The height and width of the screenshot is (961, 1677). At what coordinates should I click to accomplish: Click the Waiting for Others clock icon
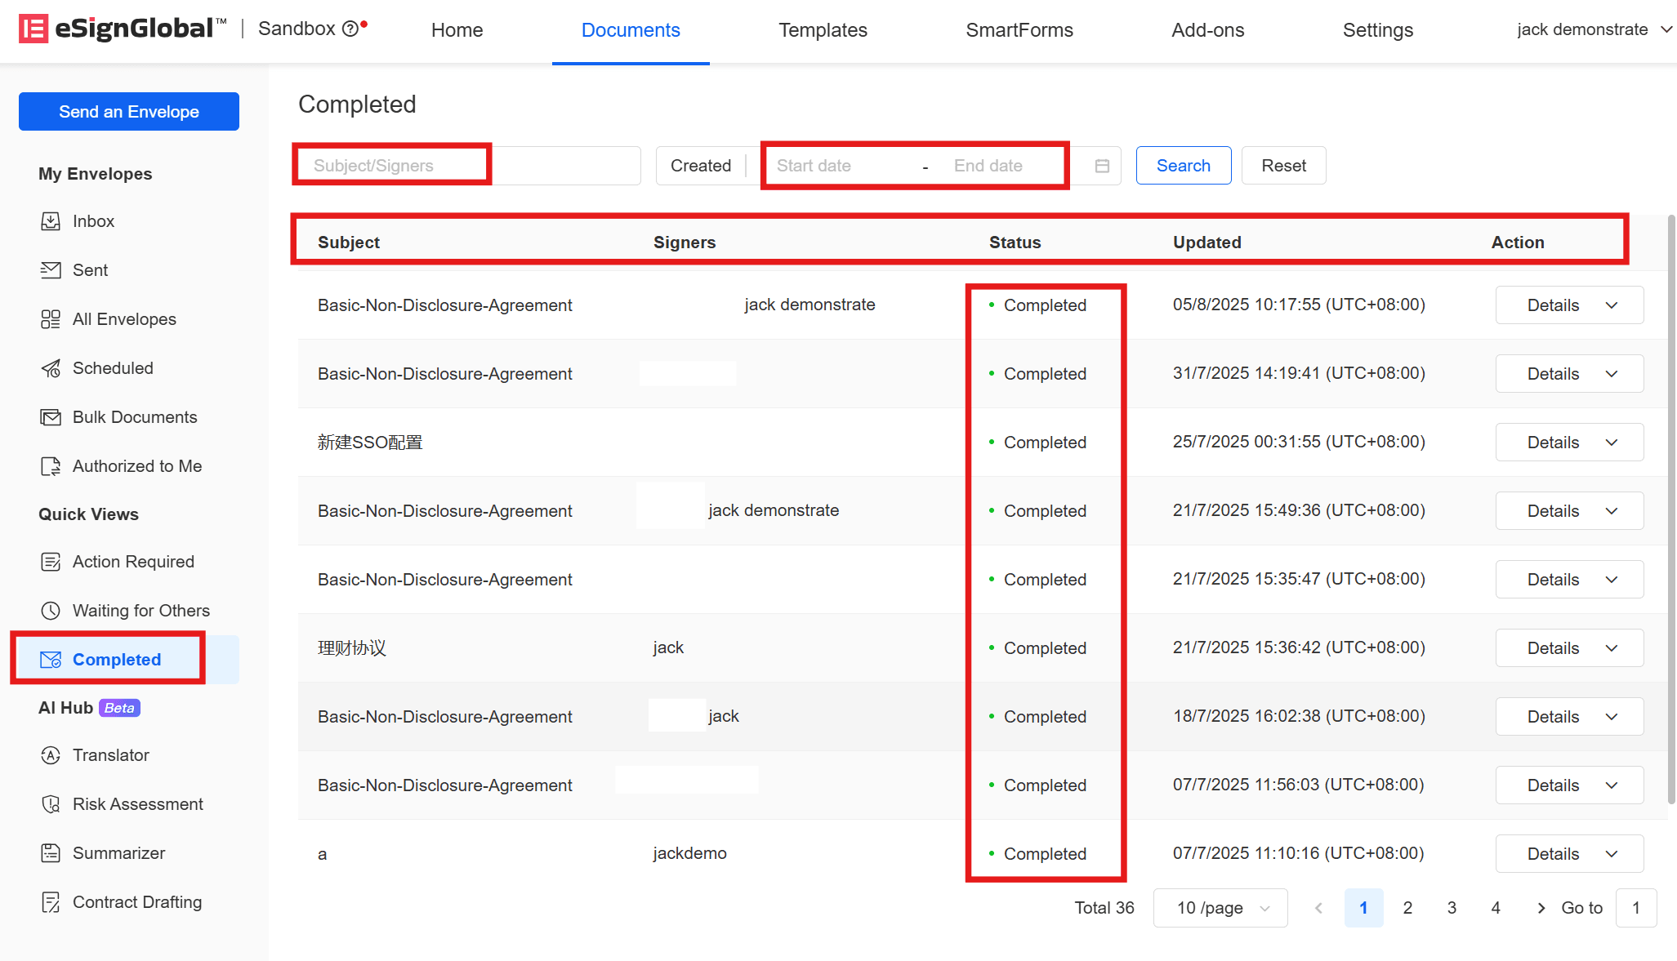click(x=51, y=611)
